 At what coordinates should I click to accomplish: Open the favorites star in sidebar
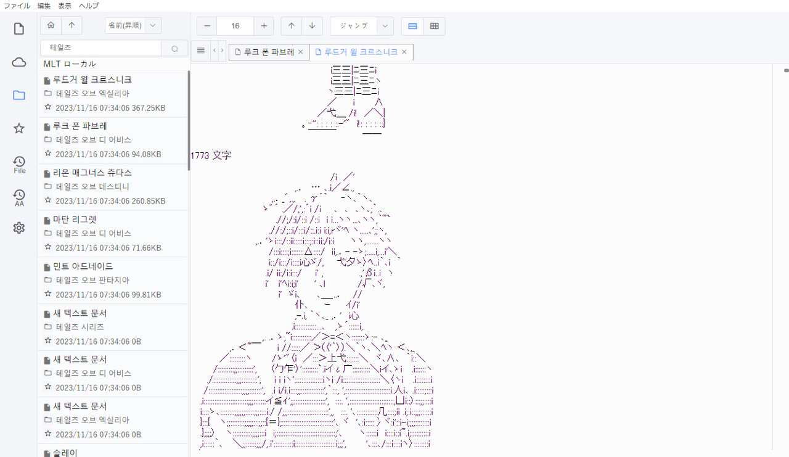19,128
